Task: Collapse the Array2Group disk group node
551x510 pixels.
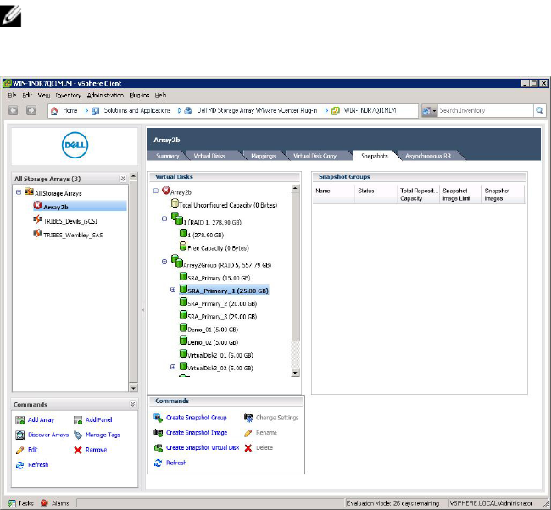Action: [157, 263]
